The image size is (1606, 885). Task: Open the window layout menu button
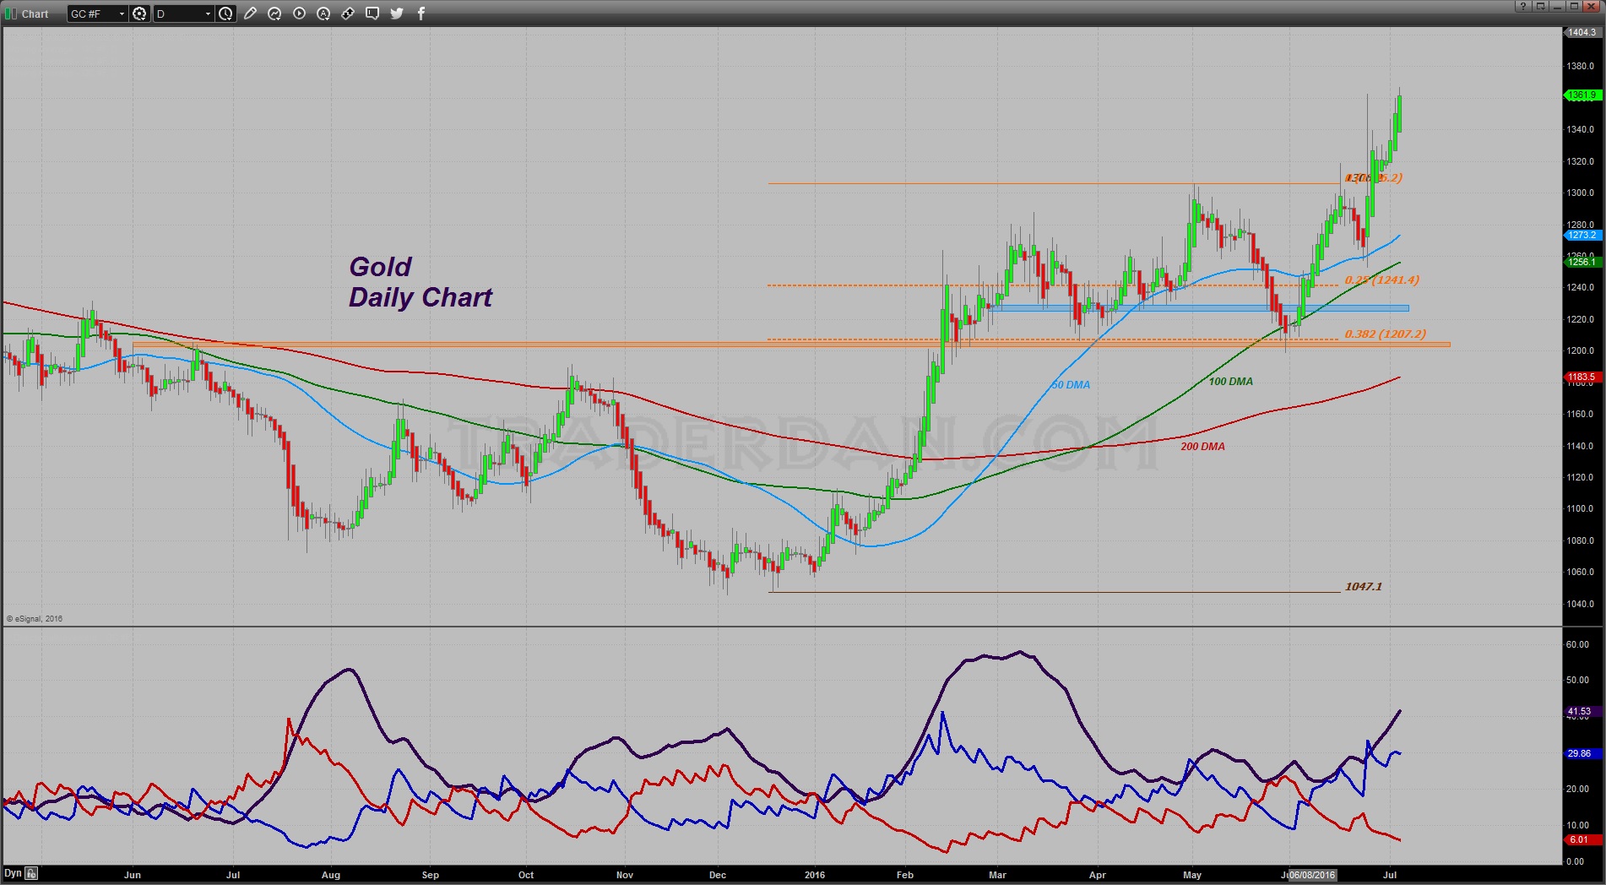click(x=1541, y=6)
